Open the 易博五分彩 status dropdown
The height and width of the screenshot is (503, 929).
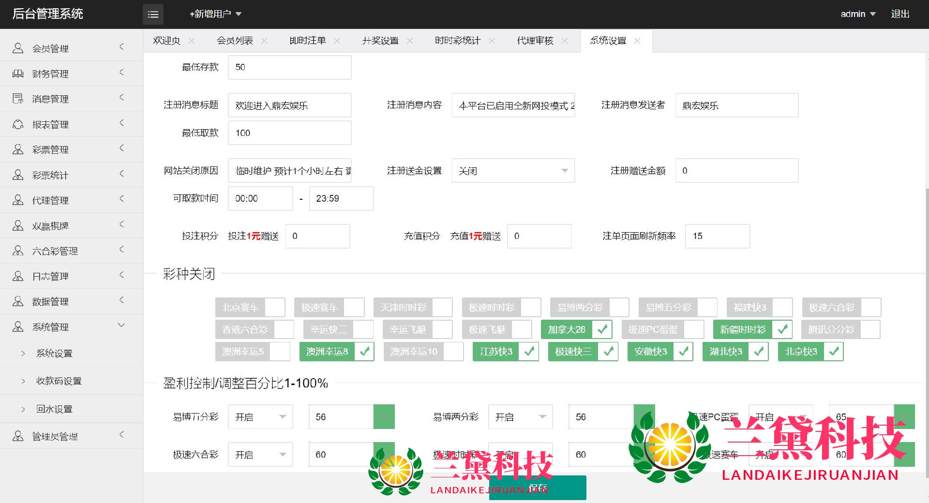(260, 417)
